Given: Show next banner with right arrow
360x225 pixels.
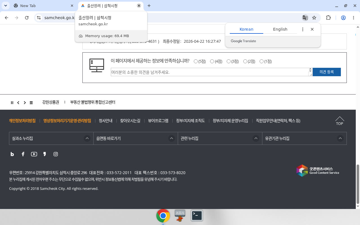Looking at the screenshot, I should [25, 103].
